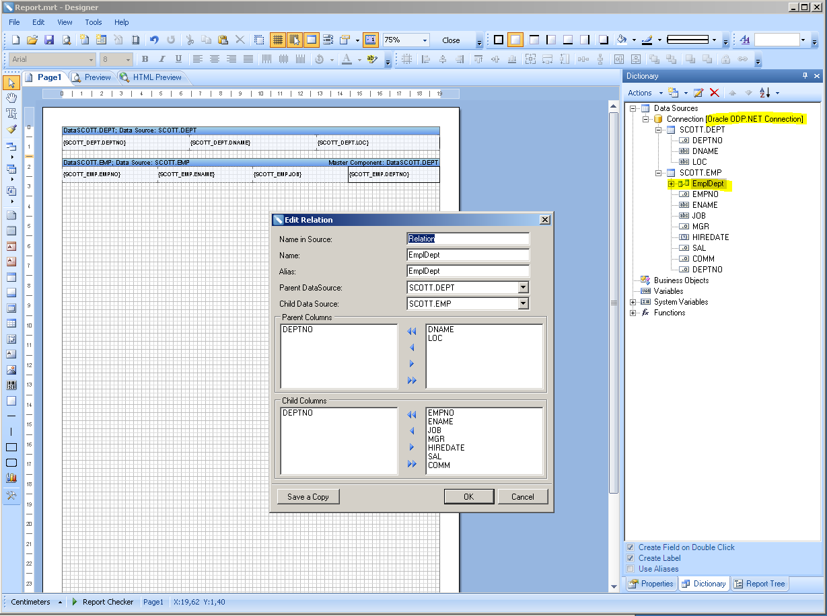Screen dimensions: 827x616
Task: Toggle Show Grid icon in toolbar
Action: coord(277,40)
